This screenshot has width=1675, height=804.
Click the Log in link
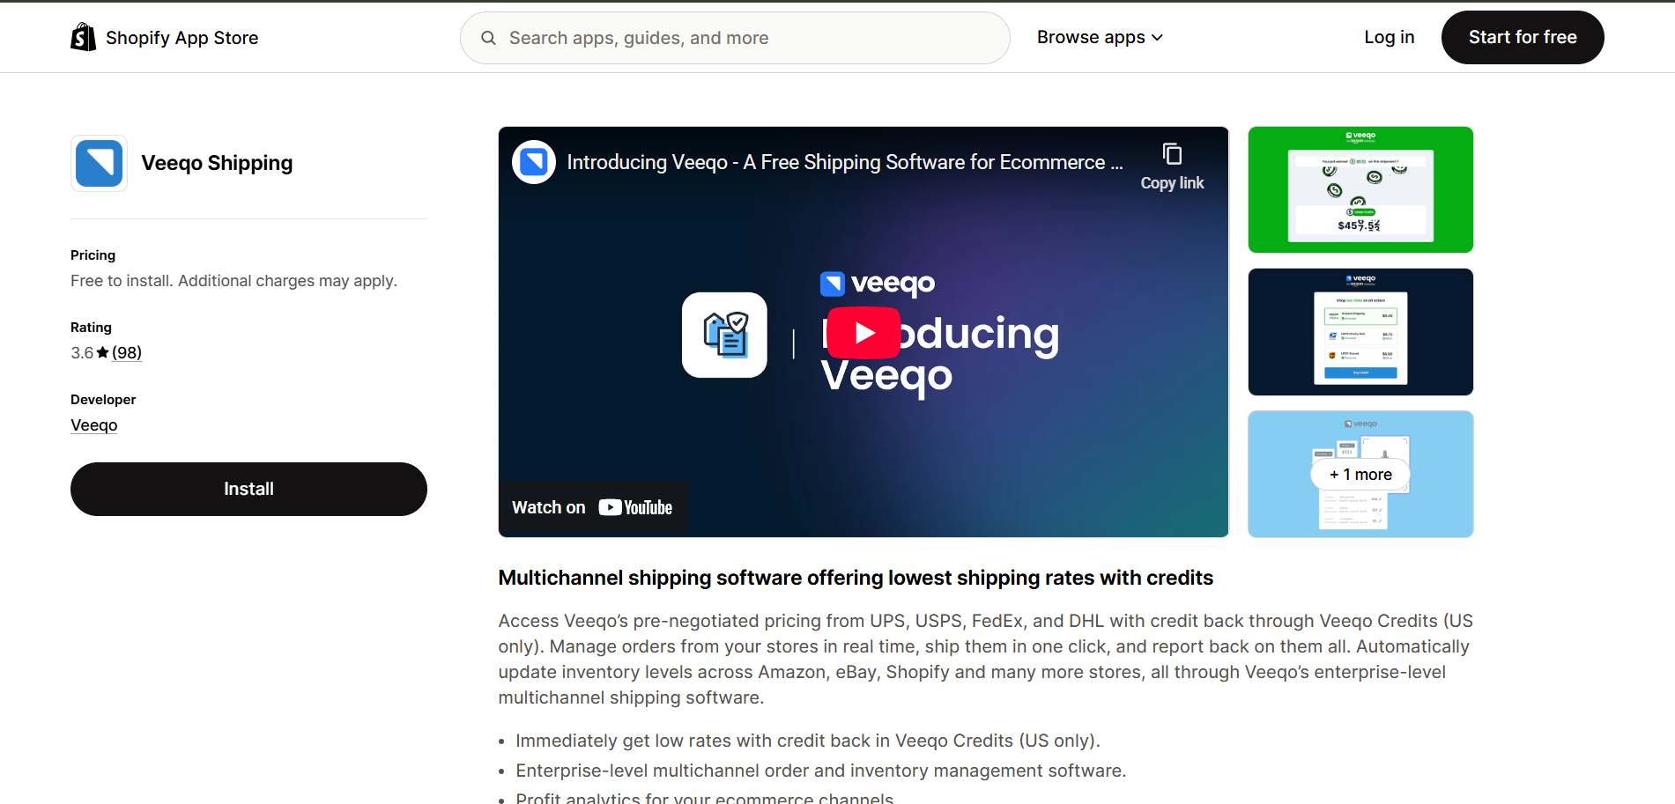[1389, 37]
